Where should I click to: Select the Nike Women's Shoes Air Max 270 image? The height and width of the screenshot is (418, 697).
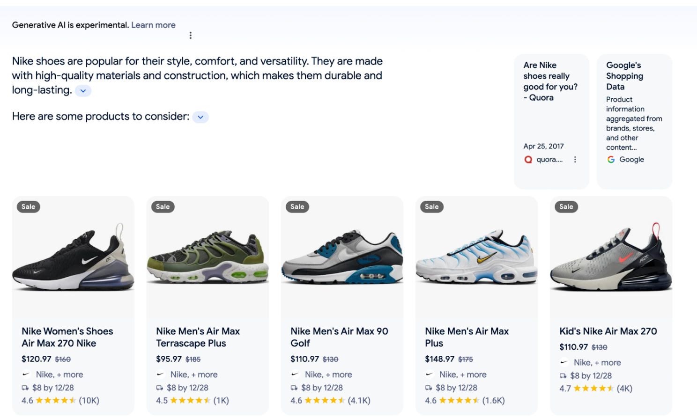point(73,257)
